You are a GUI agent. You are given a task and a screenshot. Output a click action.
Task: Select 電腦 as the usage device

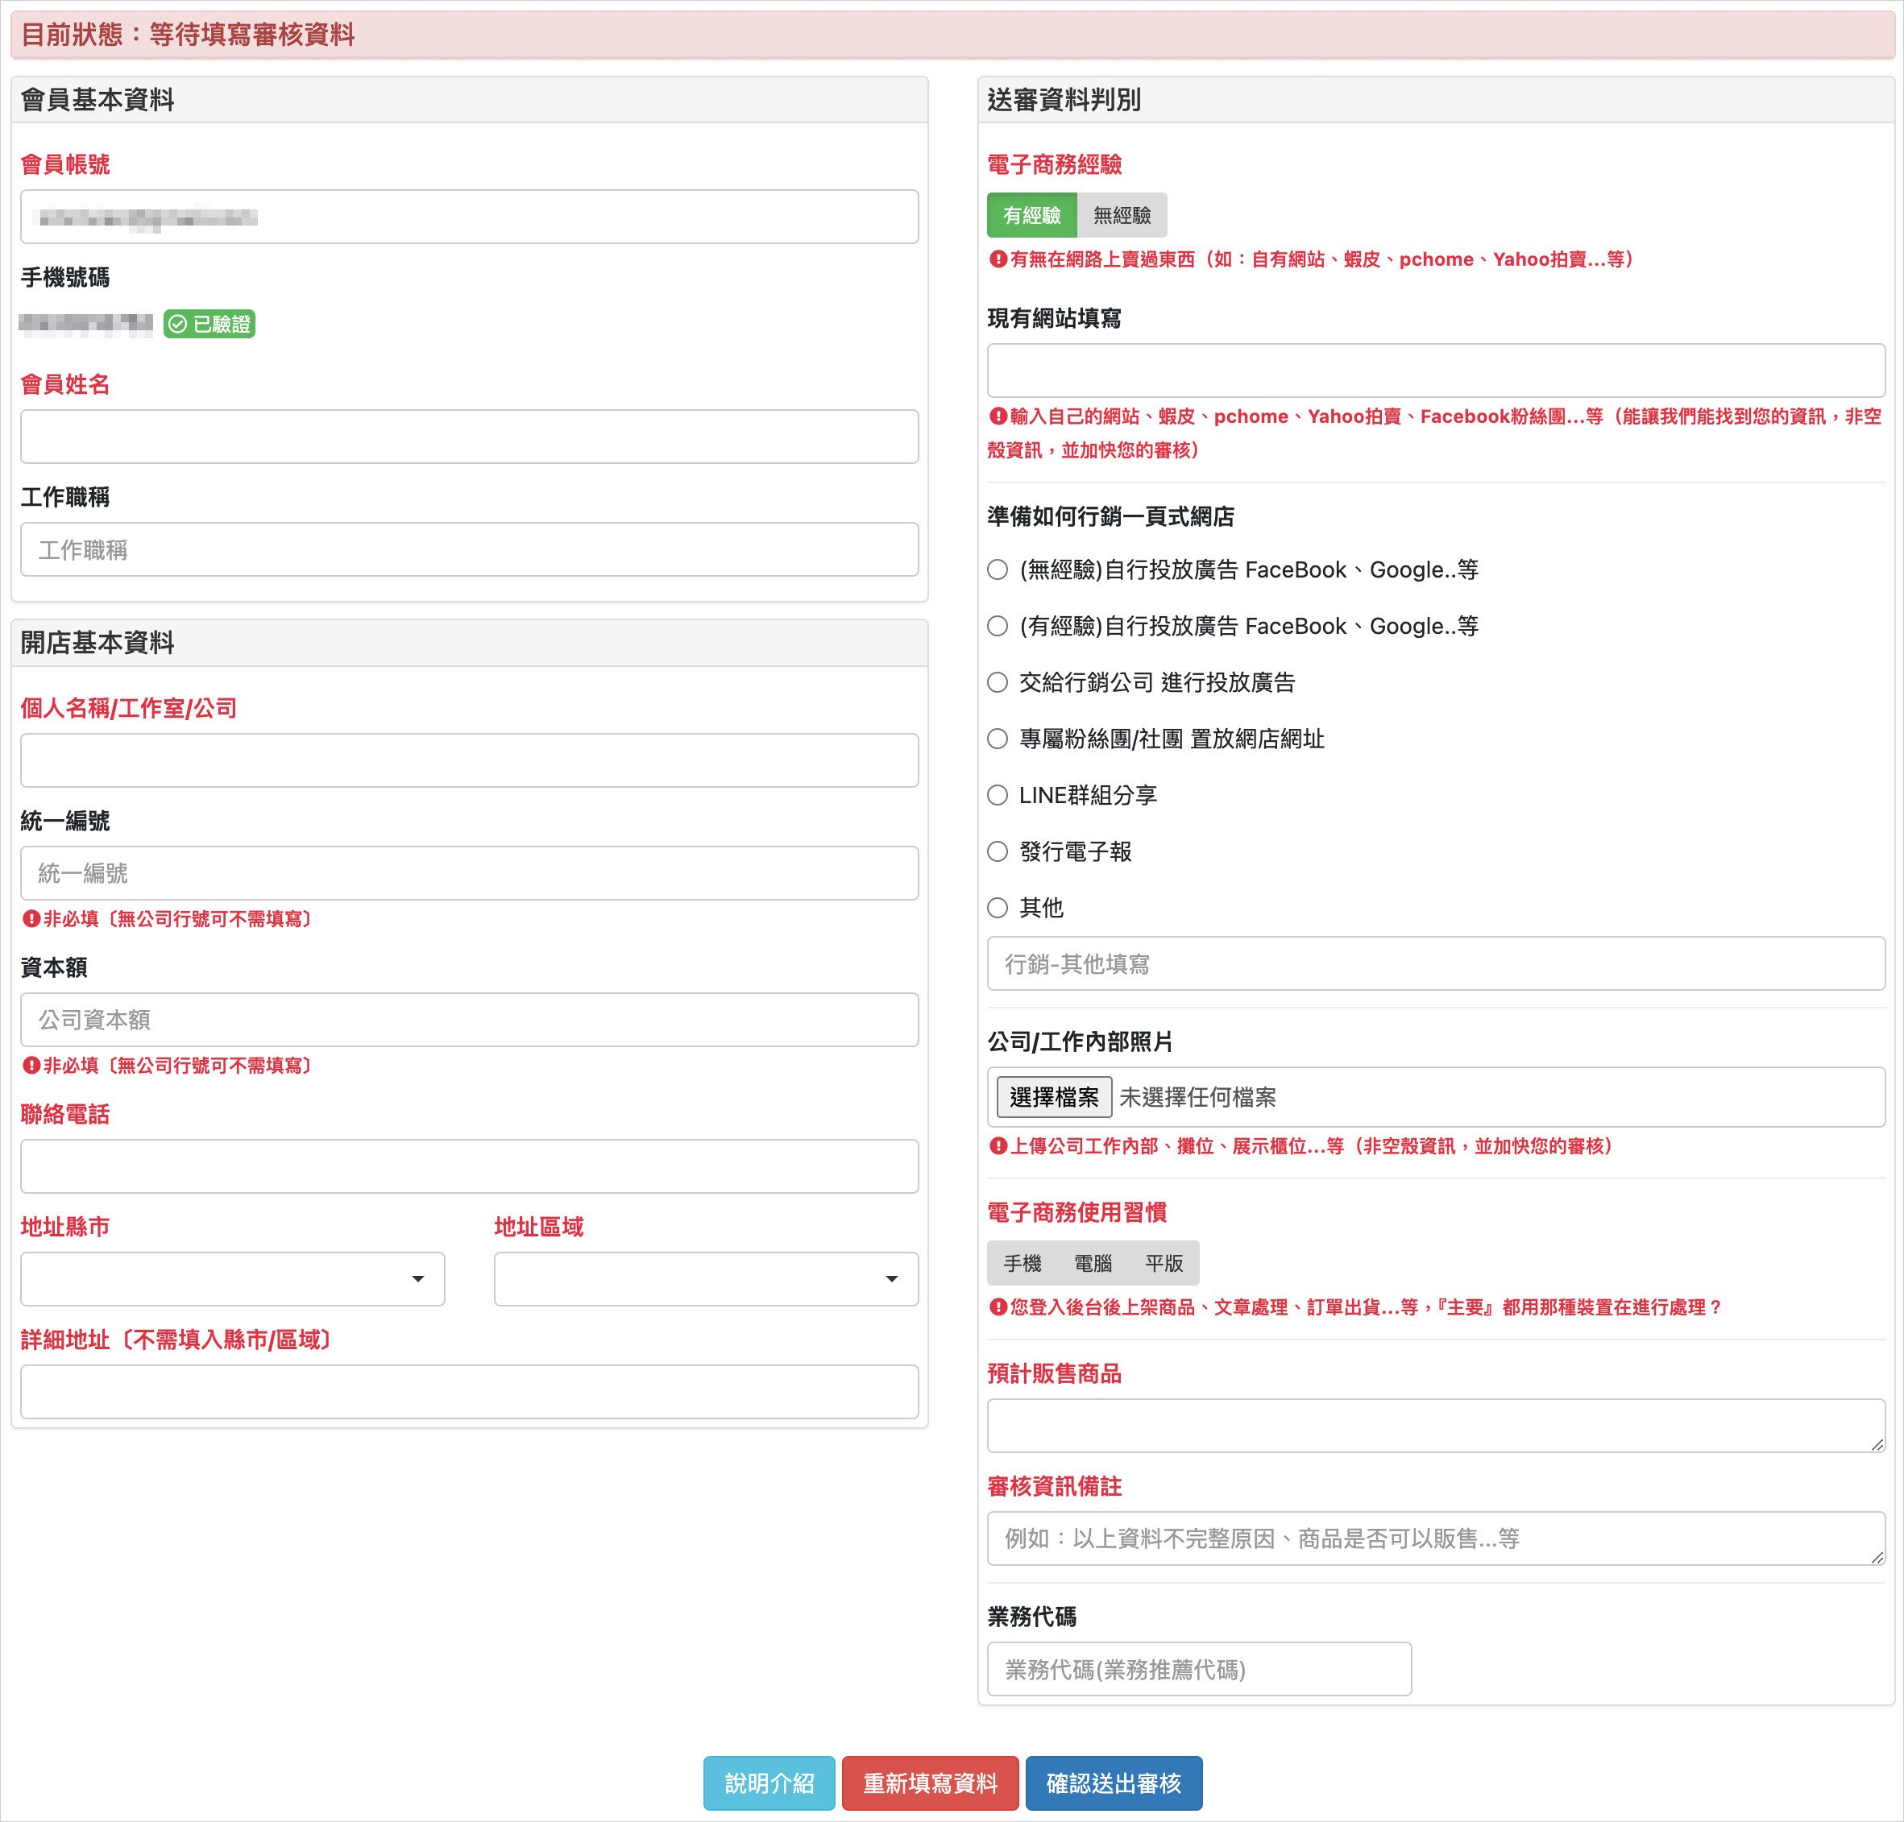tap(1093, 1264)
